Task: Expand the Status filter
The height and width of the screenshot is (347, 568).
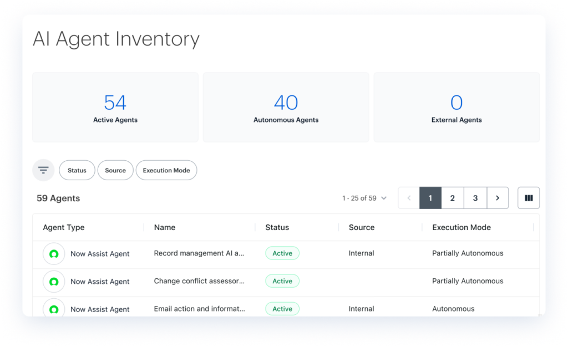Action: pyautogui.click(x=77, y=170)
